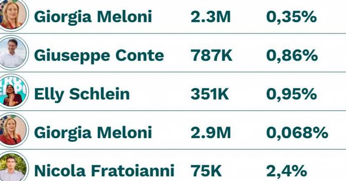Click the 351K follower count

coord(210,94)
